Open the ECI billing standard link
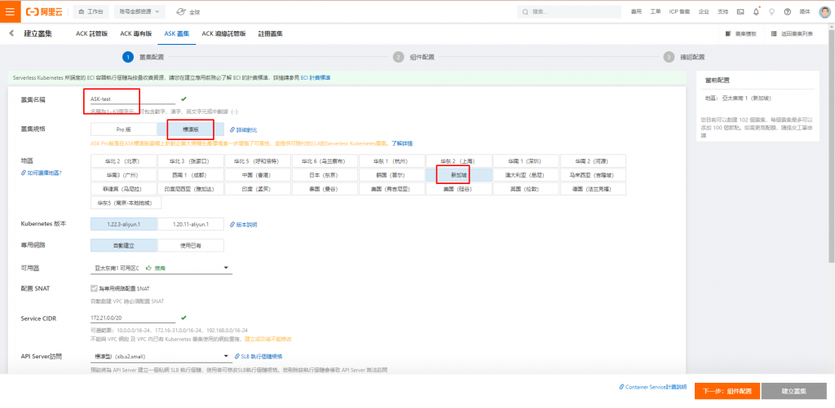 point(316,77)
